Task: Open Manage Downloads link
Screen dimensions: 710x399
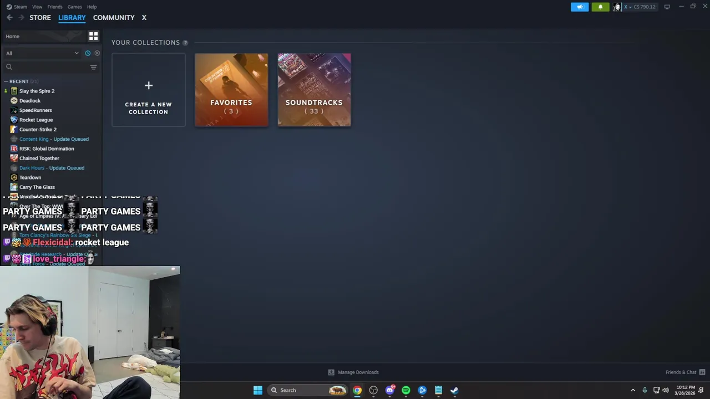Action: [358, 372]
